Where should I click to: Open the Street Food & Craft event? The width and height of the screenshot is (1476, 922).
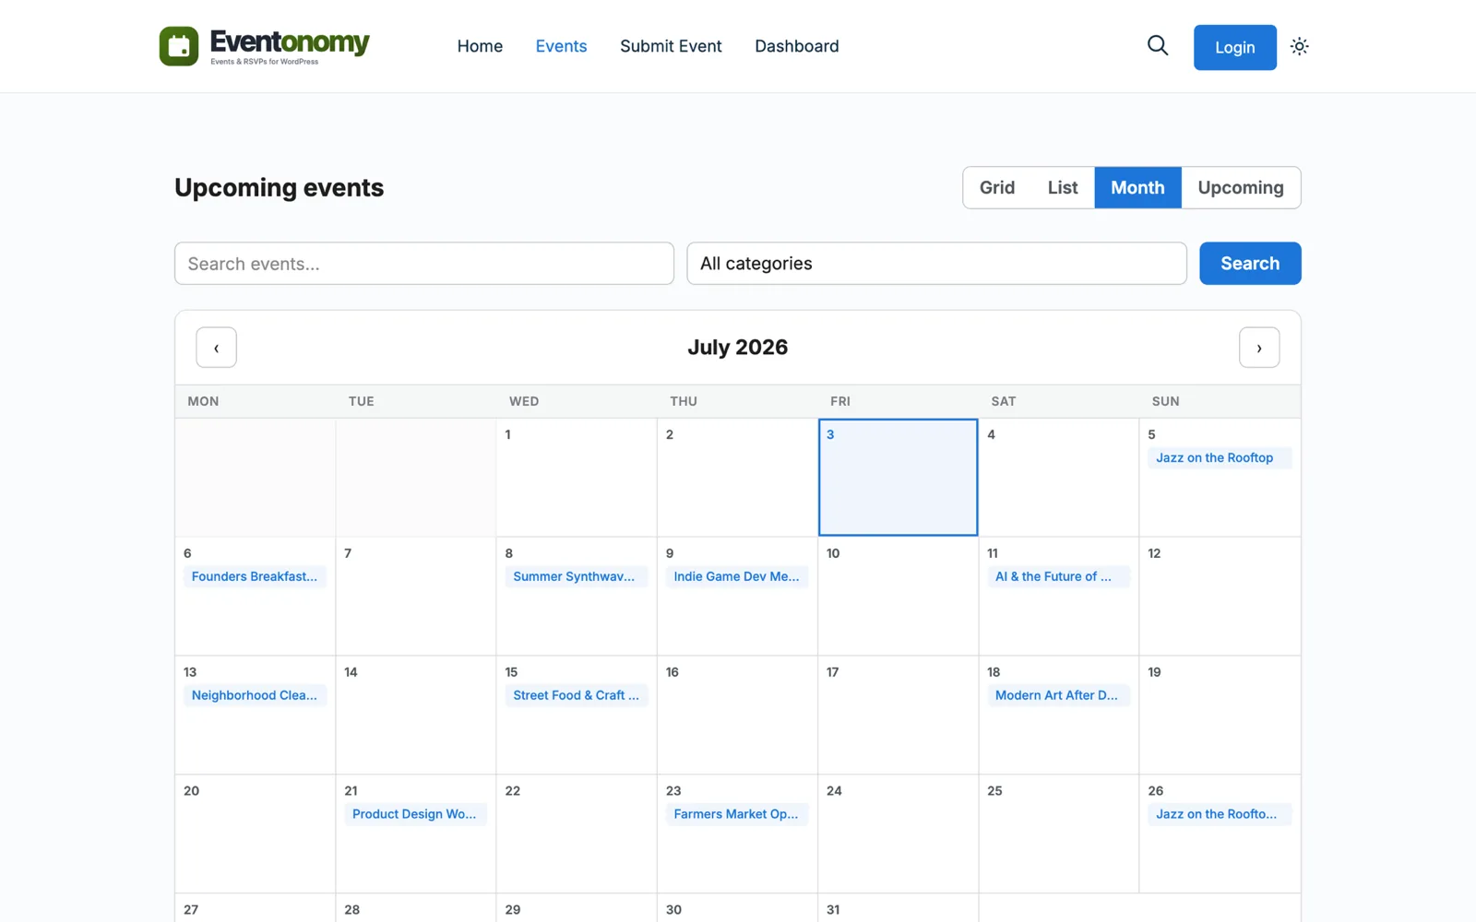576,695
